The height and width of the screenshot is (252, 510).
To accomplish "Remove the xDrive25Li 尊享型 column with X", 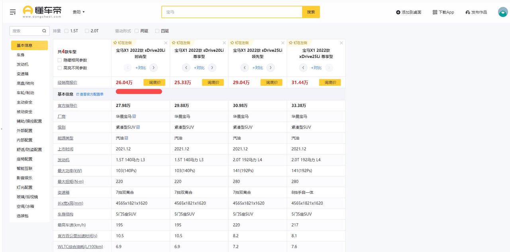I will pos(341,43).
